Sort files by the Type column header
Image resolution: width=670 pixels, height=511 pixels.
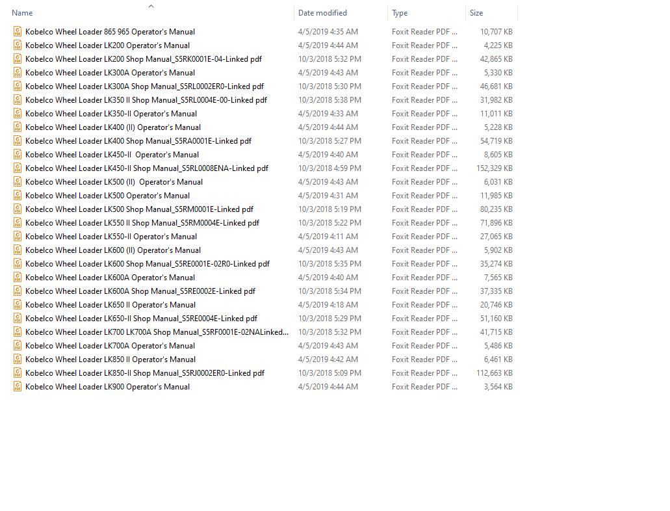pyautogui.click(x=400, y=13)
